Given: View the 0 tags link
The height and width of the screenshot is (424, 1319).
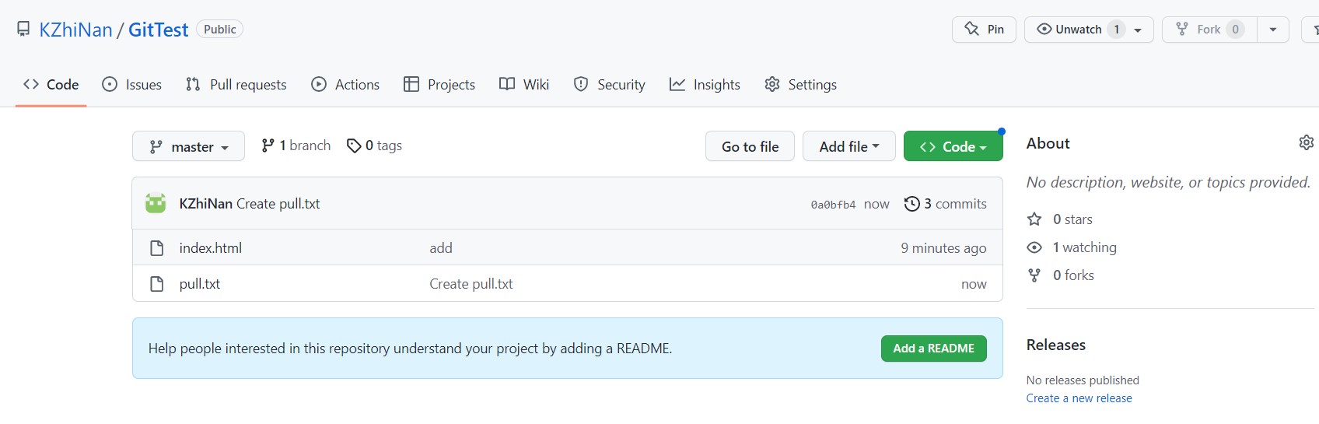Looking at the screenshot, I should click(x=374, y=145).
